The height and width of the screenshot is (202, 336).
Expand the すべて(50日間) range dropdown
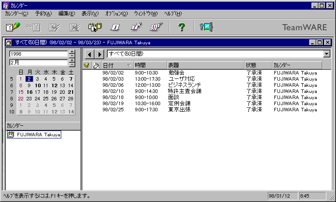coord(326,54)
